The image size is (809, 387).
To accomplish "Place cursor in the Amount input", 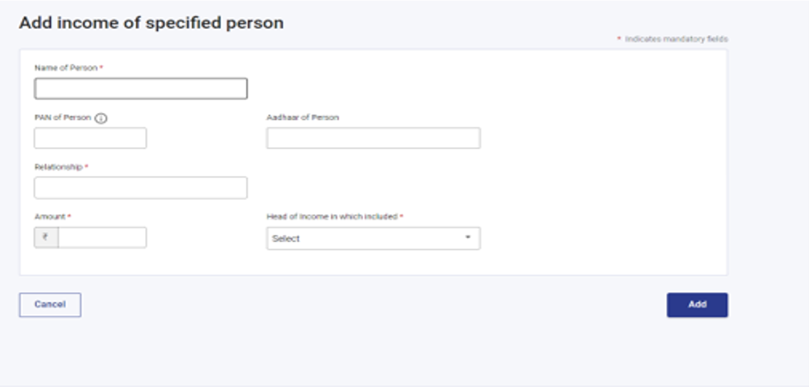I will click(102, 237).
